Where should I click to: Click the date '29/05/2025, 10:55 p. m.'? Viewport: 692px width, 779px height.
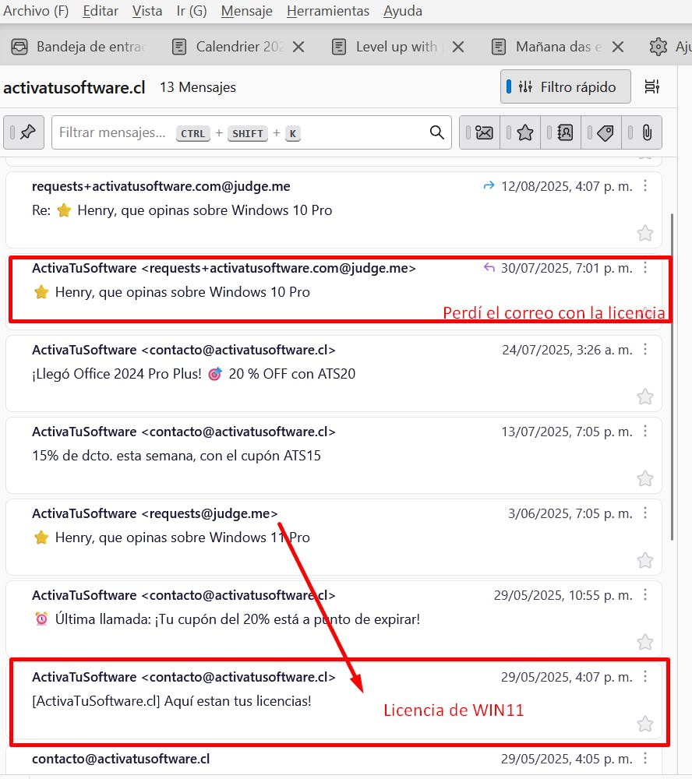pyautogui.click(x=563, y=595)
